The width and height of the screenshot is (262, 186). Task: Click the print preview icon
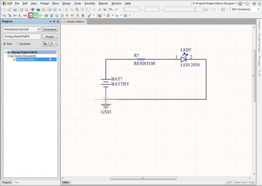point(26,10)
